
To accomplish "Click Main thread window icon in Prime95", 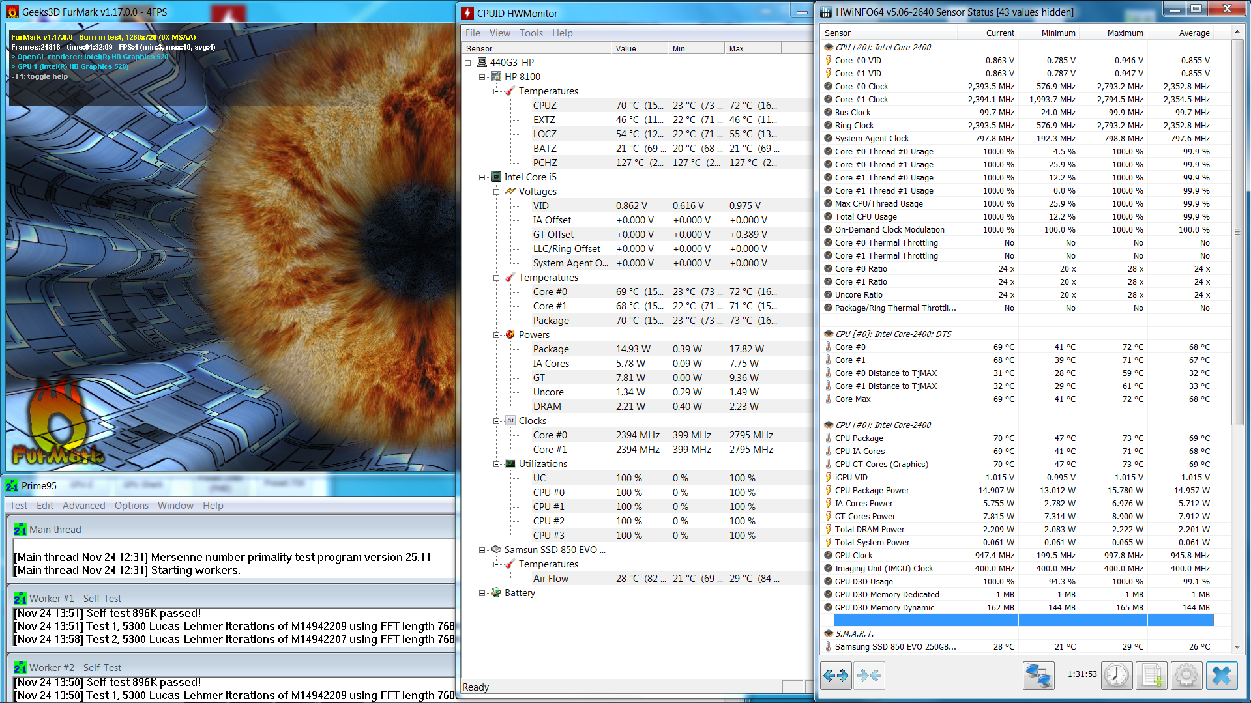I will point(20,529).
